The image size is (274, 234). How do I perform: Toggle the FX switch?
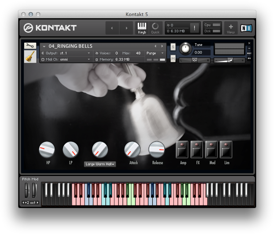click(197, 150)
